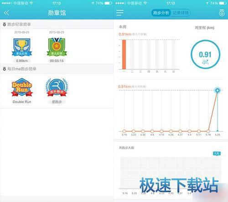Tap the back double-chevron in 勋章馆
228x202 pixels.
click(x=6, y=13)
